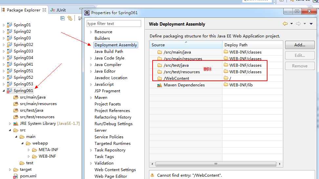Expand the Spring053 project node
This screenshot has height=179, width=319.
click(4, 84)
